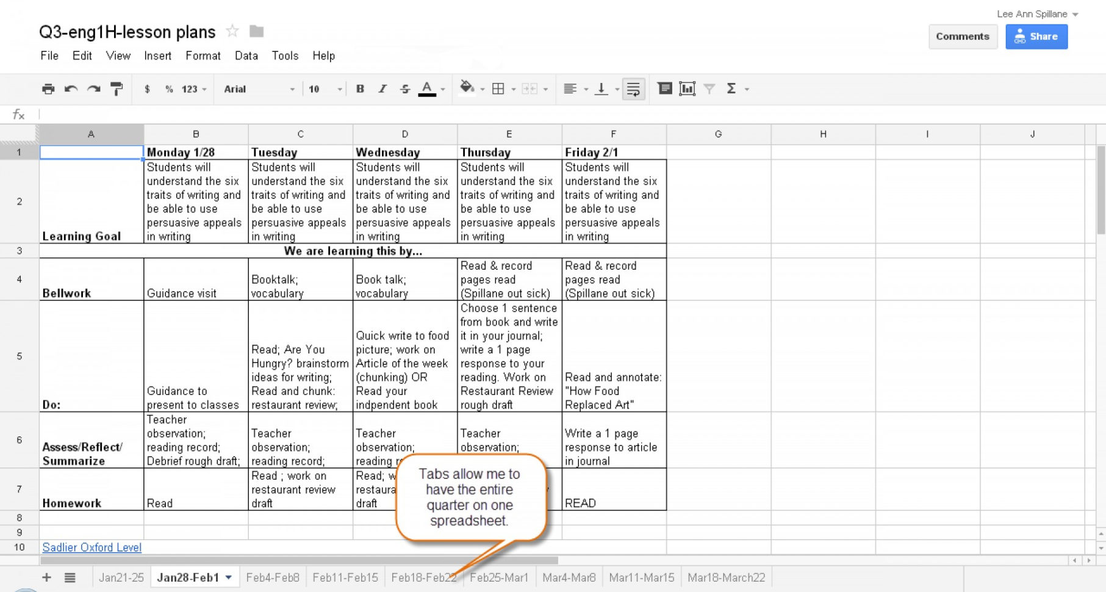Open the functions (Σ) menu
Viewport: 1106px width, 592px height.
point(732,88)
